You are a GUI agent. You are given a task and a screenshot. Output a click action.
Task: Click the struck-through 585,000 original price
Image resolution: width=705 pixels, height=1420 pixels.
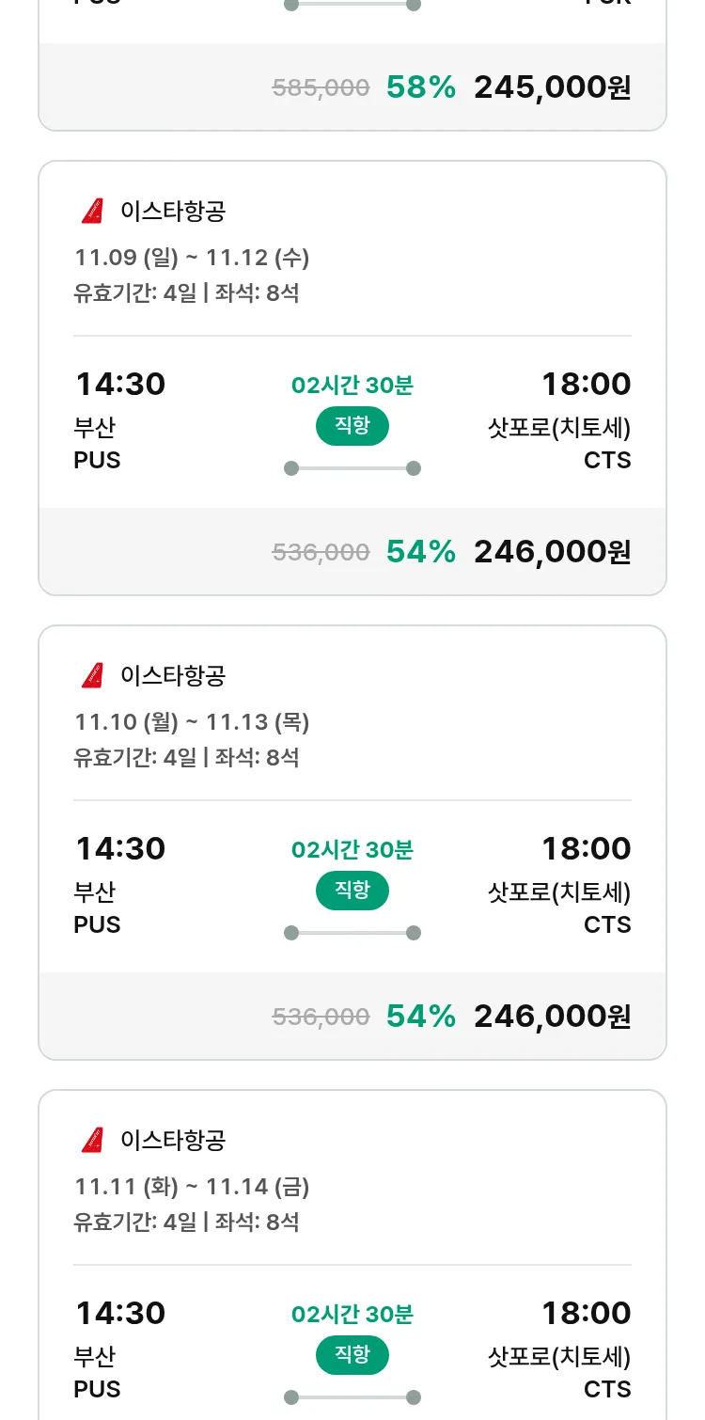point(321,88)
